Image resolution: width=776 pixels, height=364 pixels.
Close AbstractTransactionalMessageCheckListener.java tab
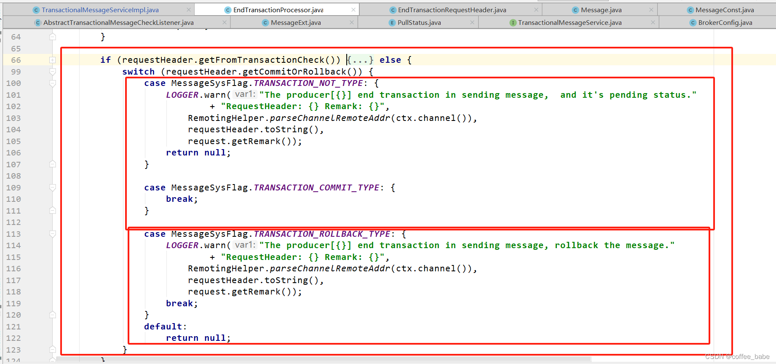click(x=225, y=22)
